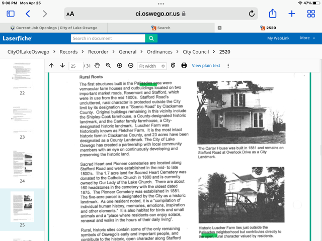Switch to the Search tab
This screenshot has height=241, width=322.
(x=161, y=28)
